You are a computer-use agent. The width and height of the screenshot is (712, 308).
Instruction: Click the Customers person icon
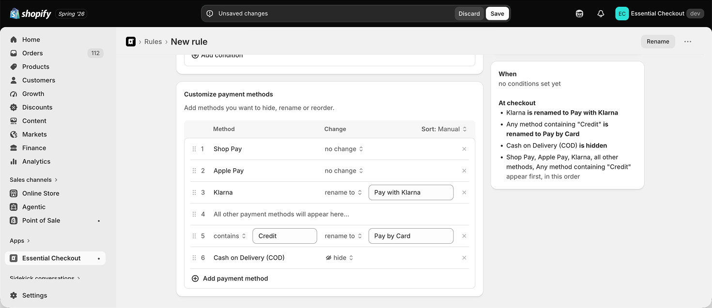tap(14, 80)
